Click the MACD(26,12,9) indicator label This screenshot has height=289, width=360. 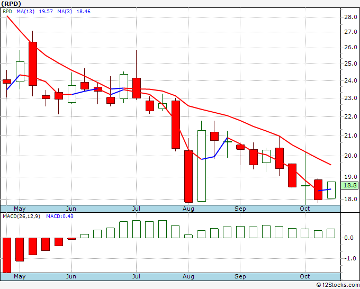[x=21, y=216]
